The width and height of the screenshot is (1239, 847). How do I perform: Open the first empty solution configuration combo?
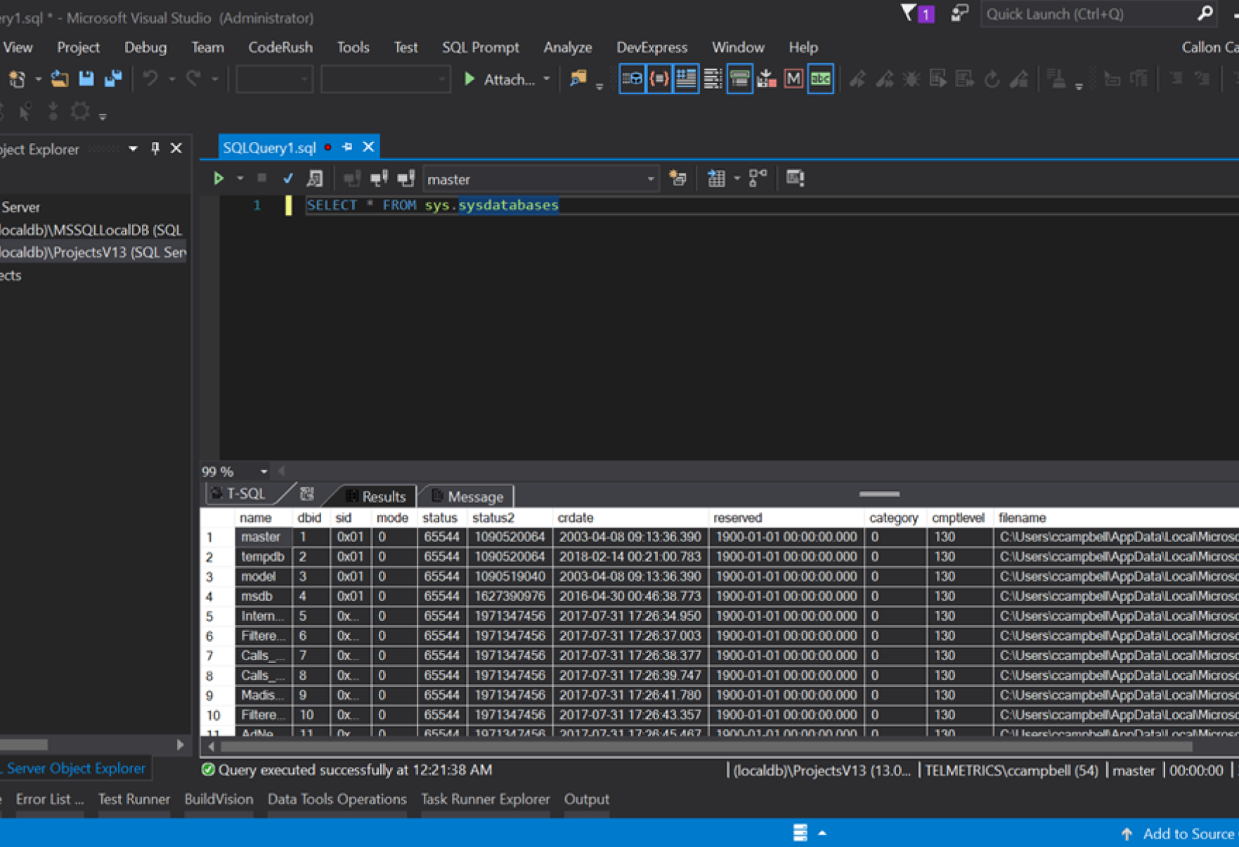(274, 79)
